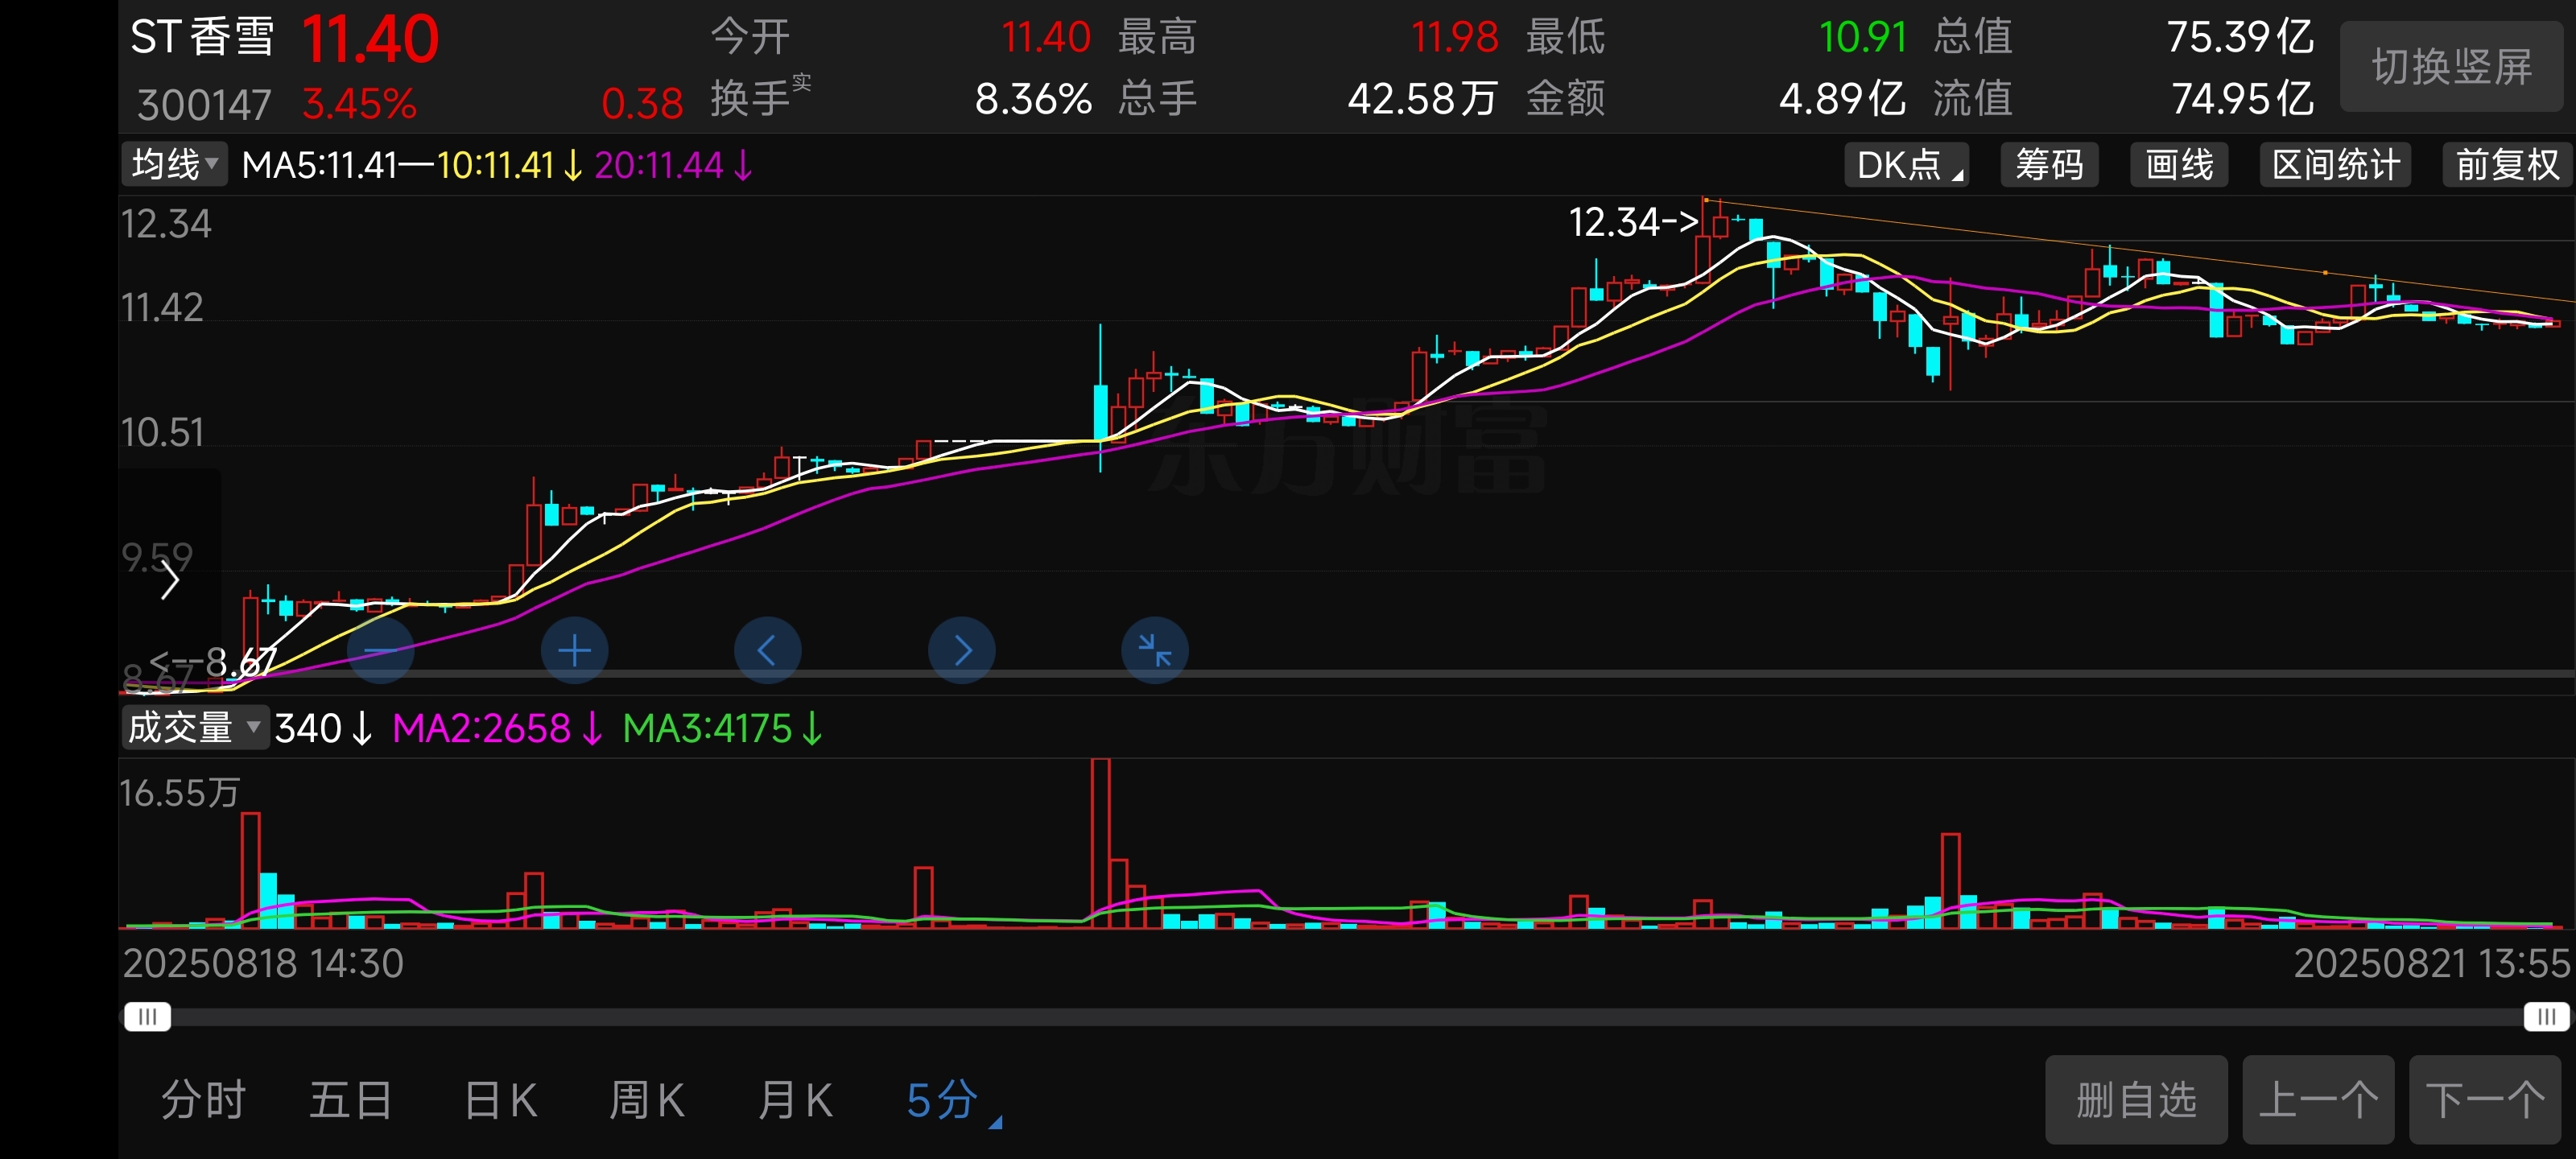Image resolution: width=2576 pixels, height=1159 pixels.
Task: Tap the 最高 11.98 value
Action: click(1454, 37)
